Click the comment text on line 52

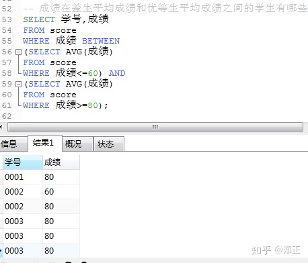point(165,9)
